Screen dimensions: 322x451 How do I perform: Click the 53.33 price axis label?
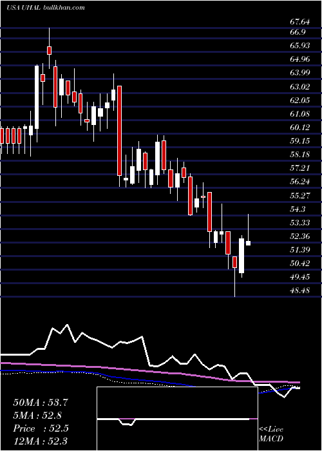[300, 223]
